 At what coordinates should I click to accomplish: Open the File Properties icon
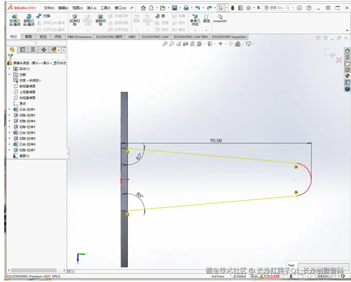pyautogui.click(x=240, y=8)
